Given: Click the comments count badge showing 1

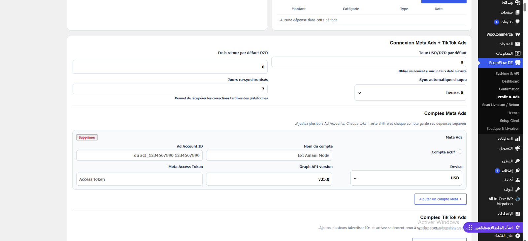Looking at the screenshot, I should [x=496, y=22].
